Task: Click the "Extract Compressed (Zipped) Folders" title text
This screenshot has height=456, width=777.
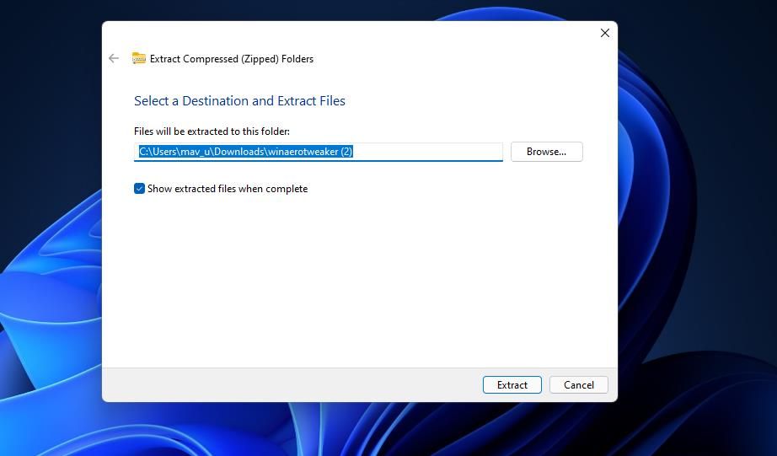Action: point(232,59)
